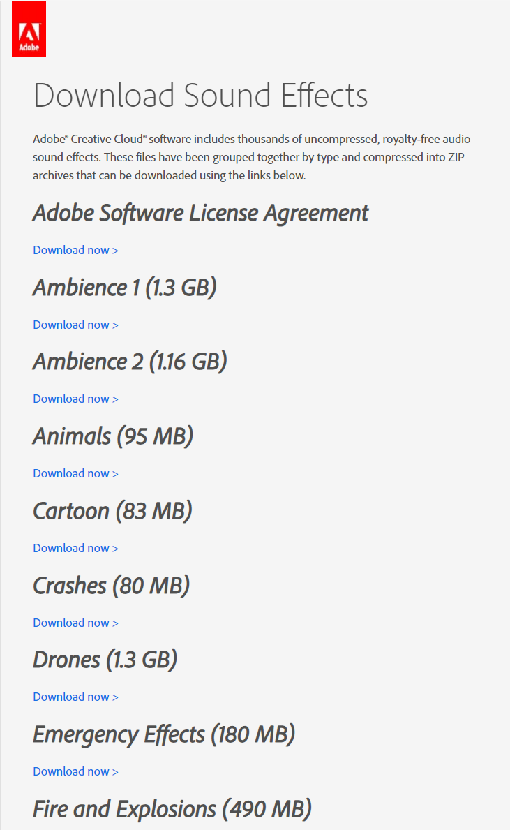Download the Cartoon sound effects ZIP
Image resolution: width=510 pixels, height=830 pixels.
pyautogui.click(x=75, y=548)
